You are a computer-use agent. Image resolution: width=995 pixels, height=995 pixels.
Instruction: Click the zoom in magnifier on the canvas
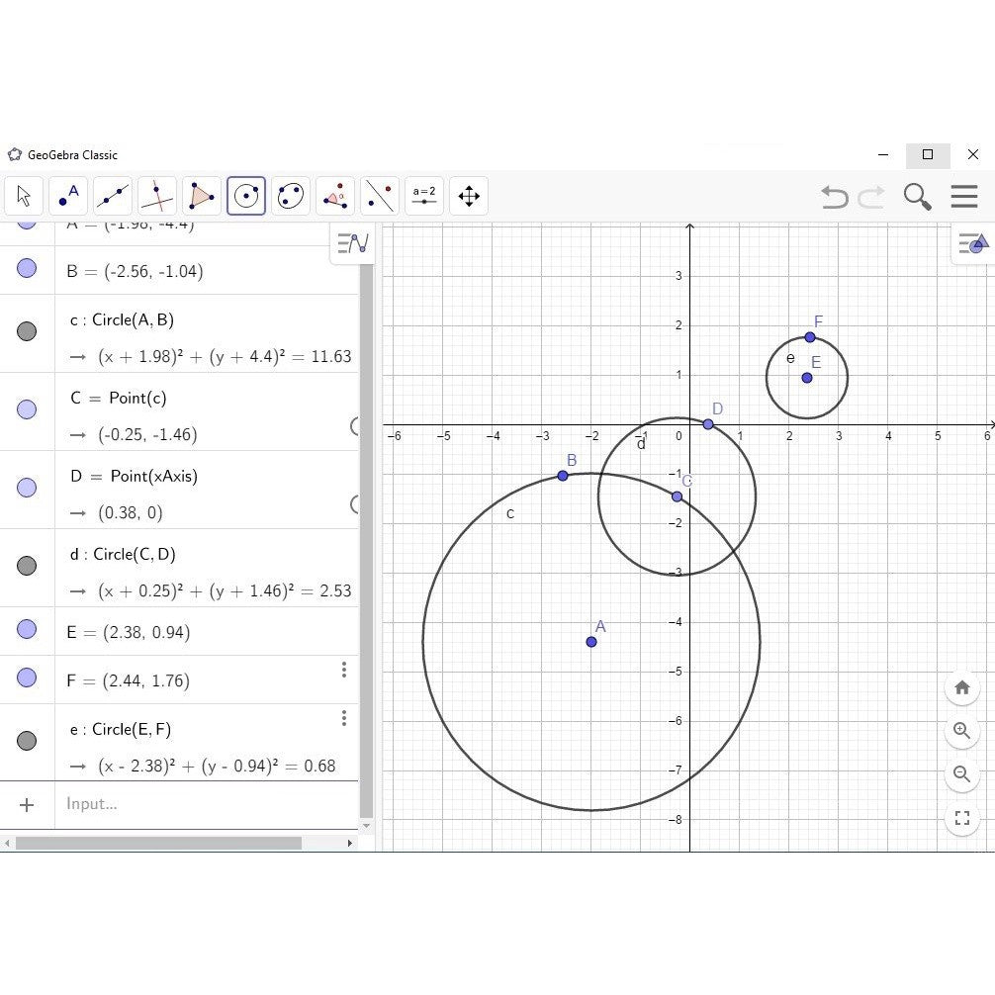tap(960, 731)
